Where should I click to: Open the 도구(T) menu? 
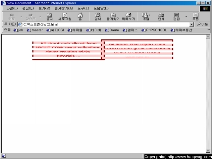point(83,8)
